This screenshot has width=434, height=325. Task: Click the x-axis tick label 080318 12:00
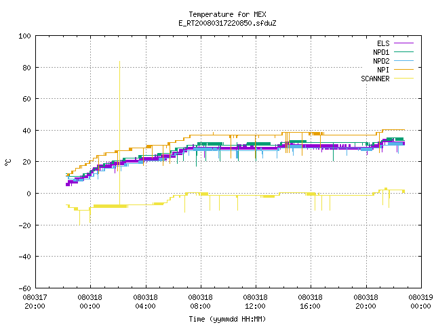click(x=255, y=302)
